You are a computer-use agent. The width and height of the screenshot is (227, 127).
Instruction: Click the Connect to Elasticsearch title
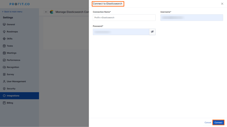pos(108,4)
